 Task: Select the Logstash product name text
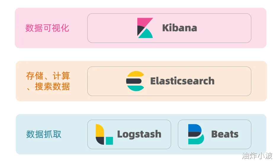coord(139,134)
